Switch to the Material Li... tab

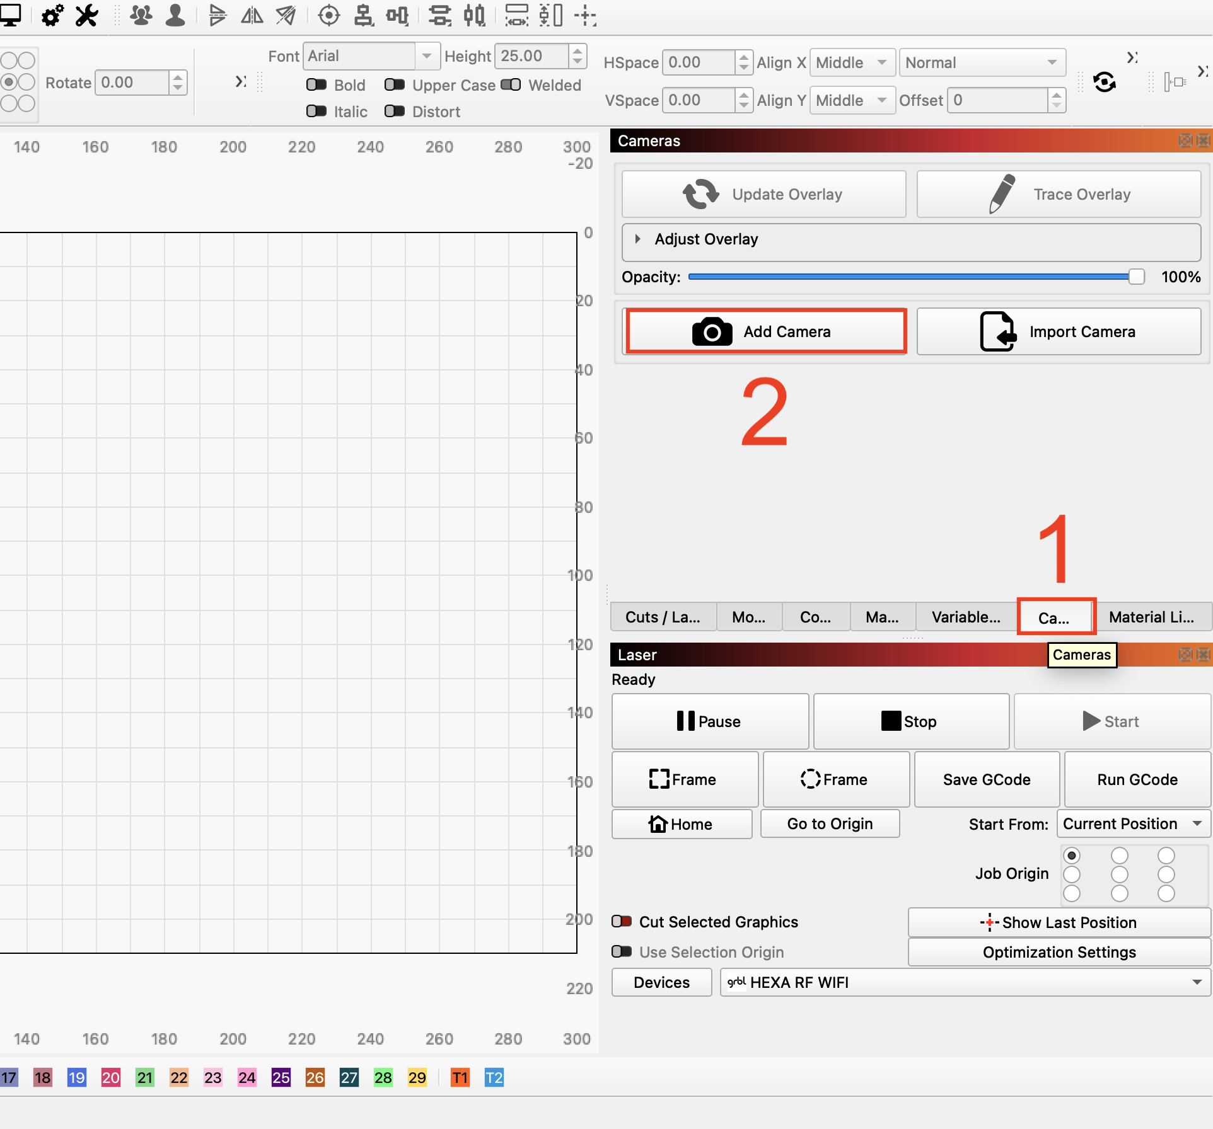[x=1152, y=617]
